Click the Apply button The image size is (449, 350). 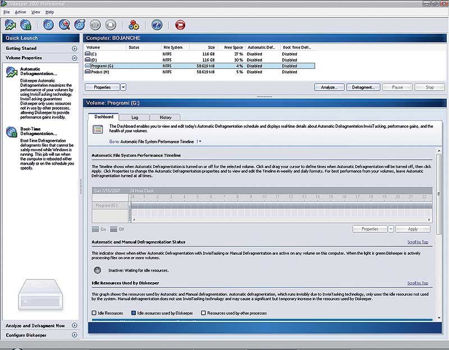click(413, 229)
